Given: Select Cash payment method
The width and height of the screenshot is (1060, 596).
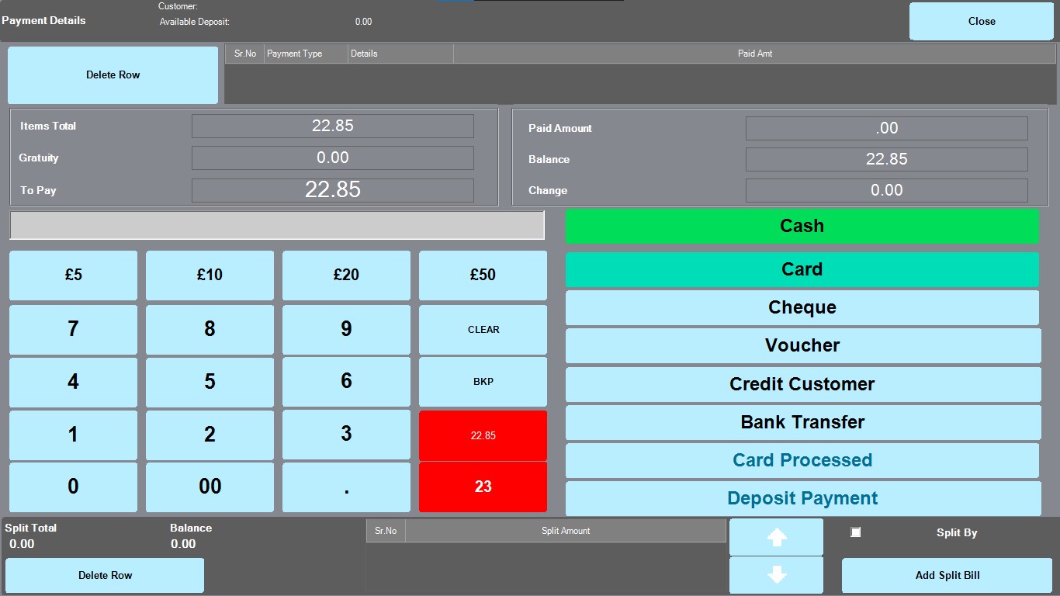Looking at the screenshot, I should (x=802, y=226).
